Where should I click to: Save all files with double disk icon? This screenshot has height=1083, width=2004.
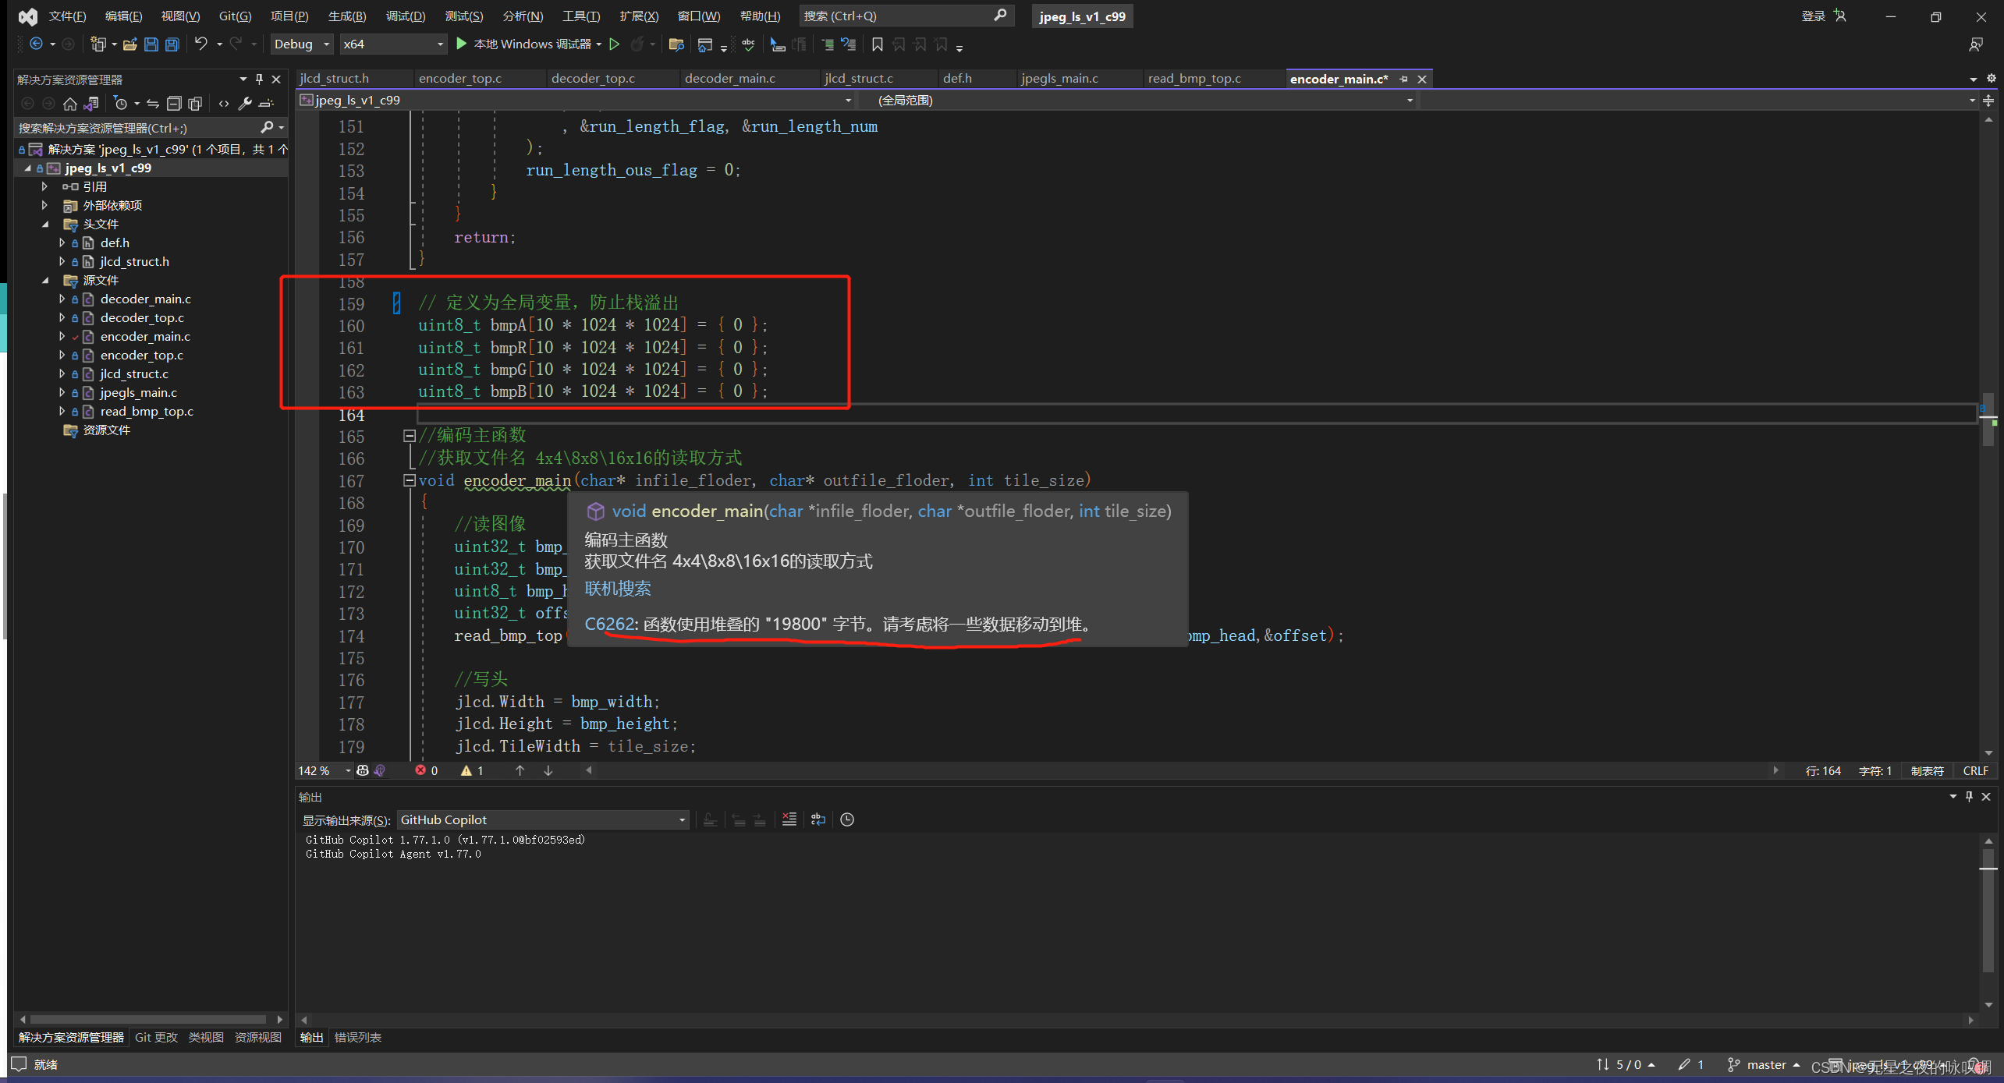(172, 44)
